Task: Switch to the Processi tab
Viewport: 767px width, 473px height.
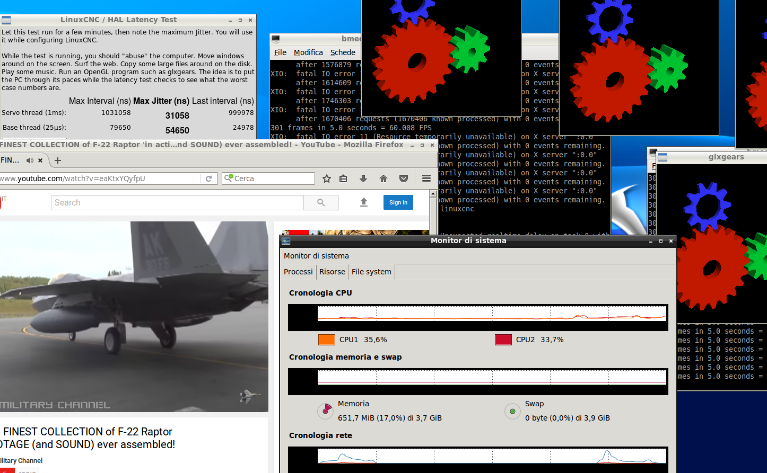Action: (298, 272)
